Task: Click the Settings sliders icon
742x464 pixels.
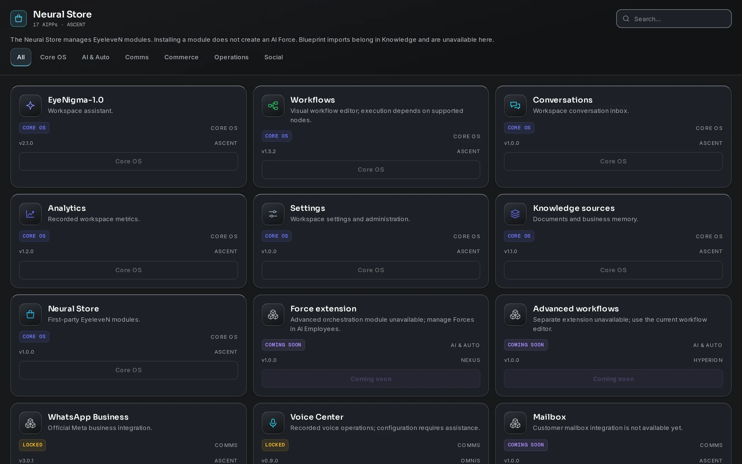Action: click(x=273, y=214)
